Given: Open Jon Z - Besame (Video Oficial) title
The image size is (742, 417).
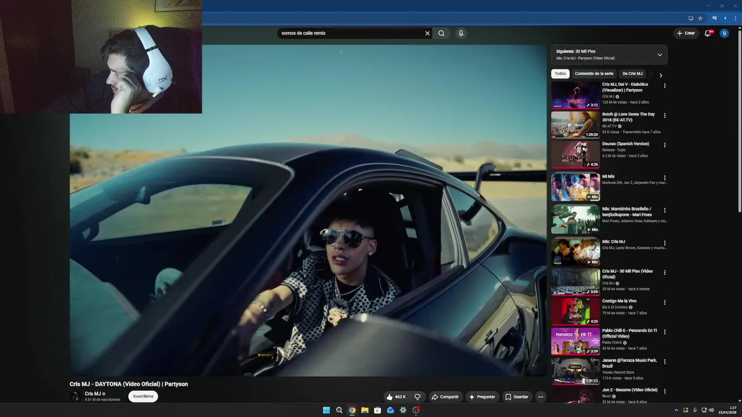Looking at the screenshot, I should coord(630,390).
